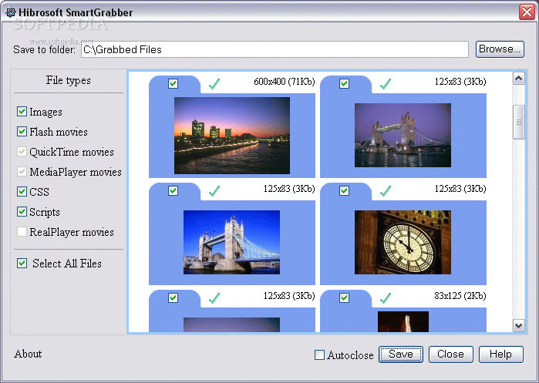Click the SmartGrabber app icon in the title bar
539x383 pixels.
[11, 12]
